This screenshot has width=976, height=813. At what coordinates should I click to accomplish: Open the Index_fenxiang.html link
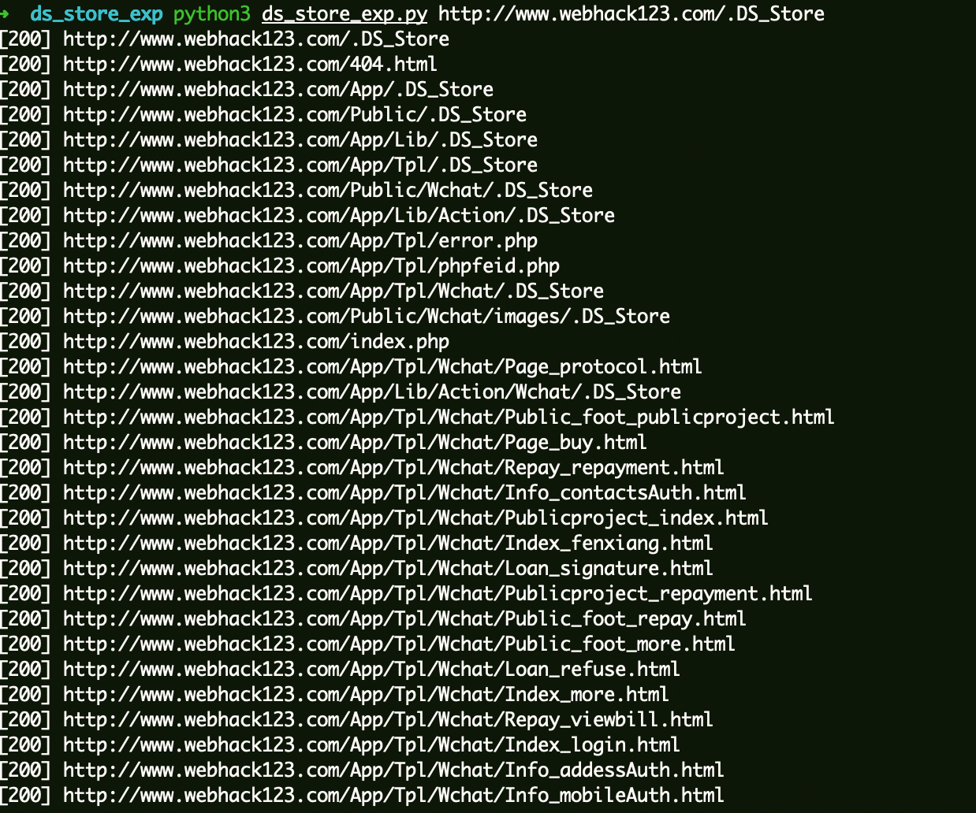tap(388, 544)
